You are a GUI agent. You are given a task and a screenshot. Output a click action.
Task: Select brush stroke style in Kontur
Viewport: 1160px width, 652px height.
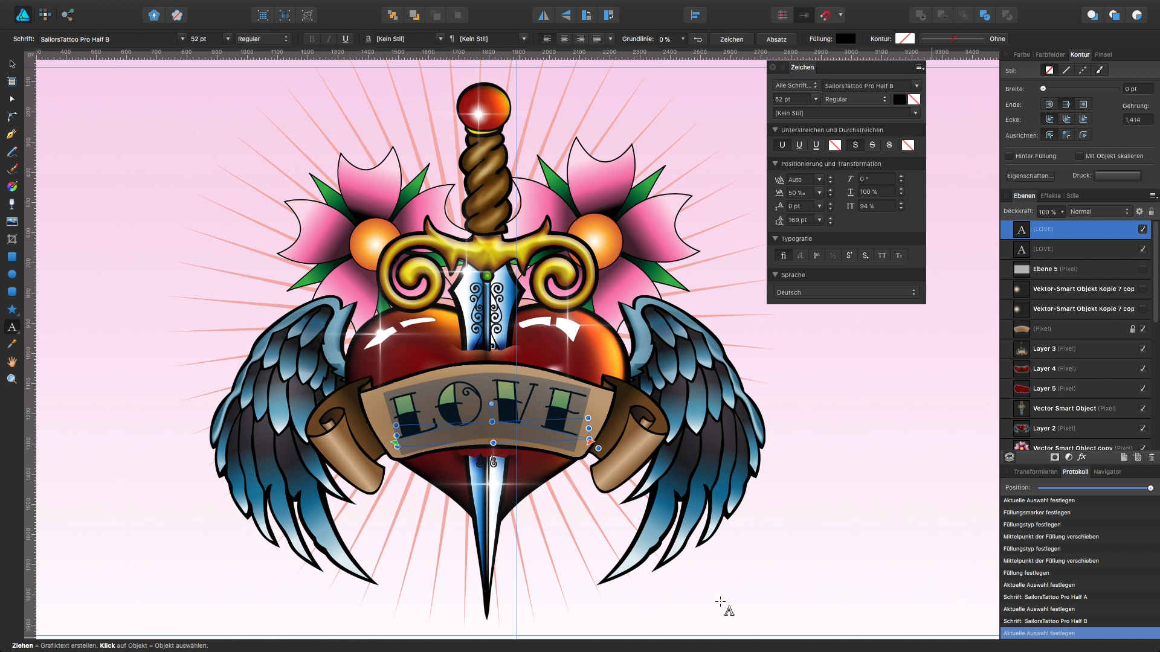click(1100, 70)
